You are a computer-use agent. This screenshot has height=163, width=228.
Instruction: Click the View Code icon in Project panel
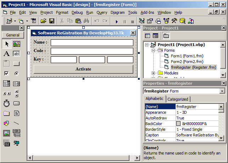point(148,36)
